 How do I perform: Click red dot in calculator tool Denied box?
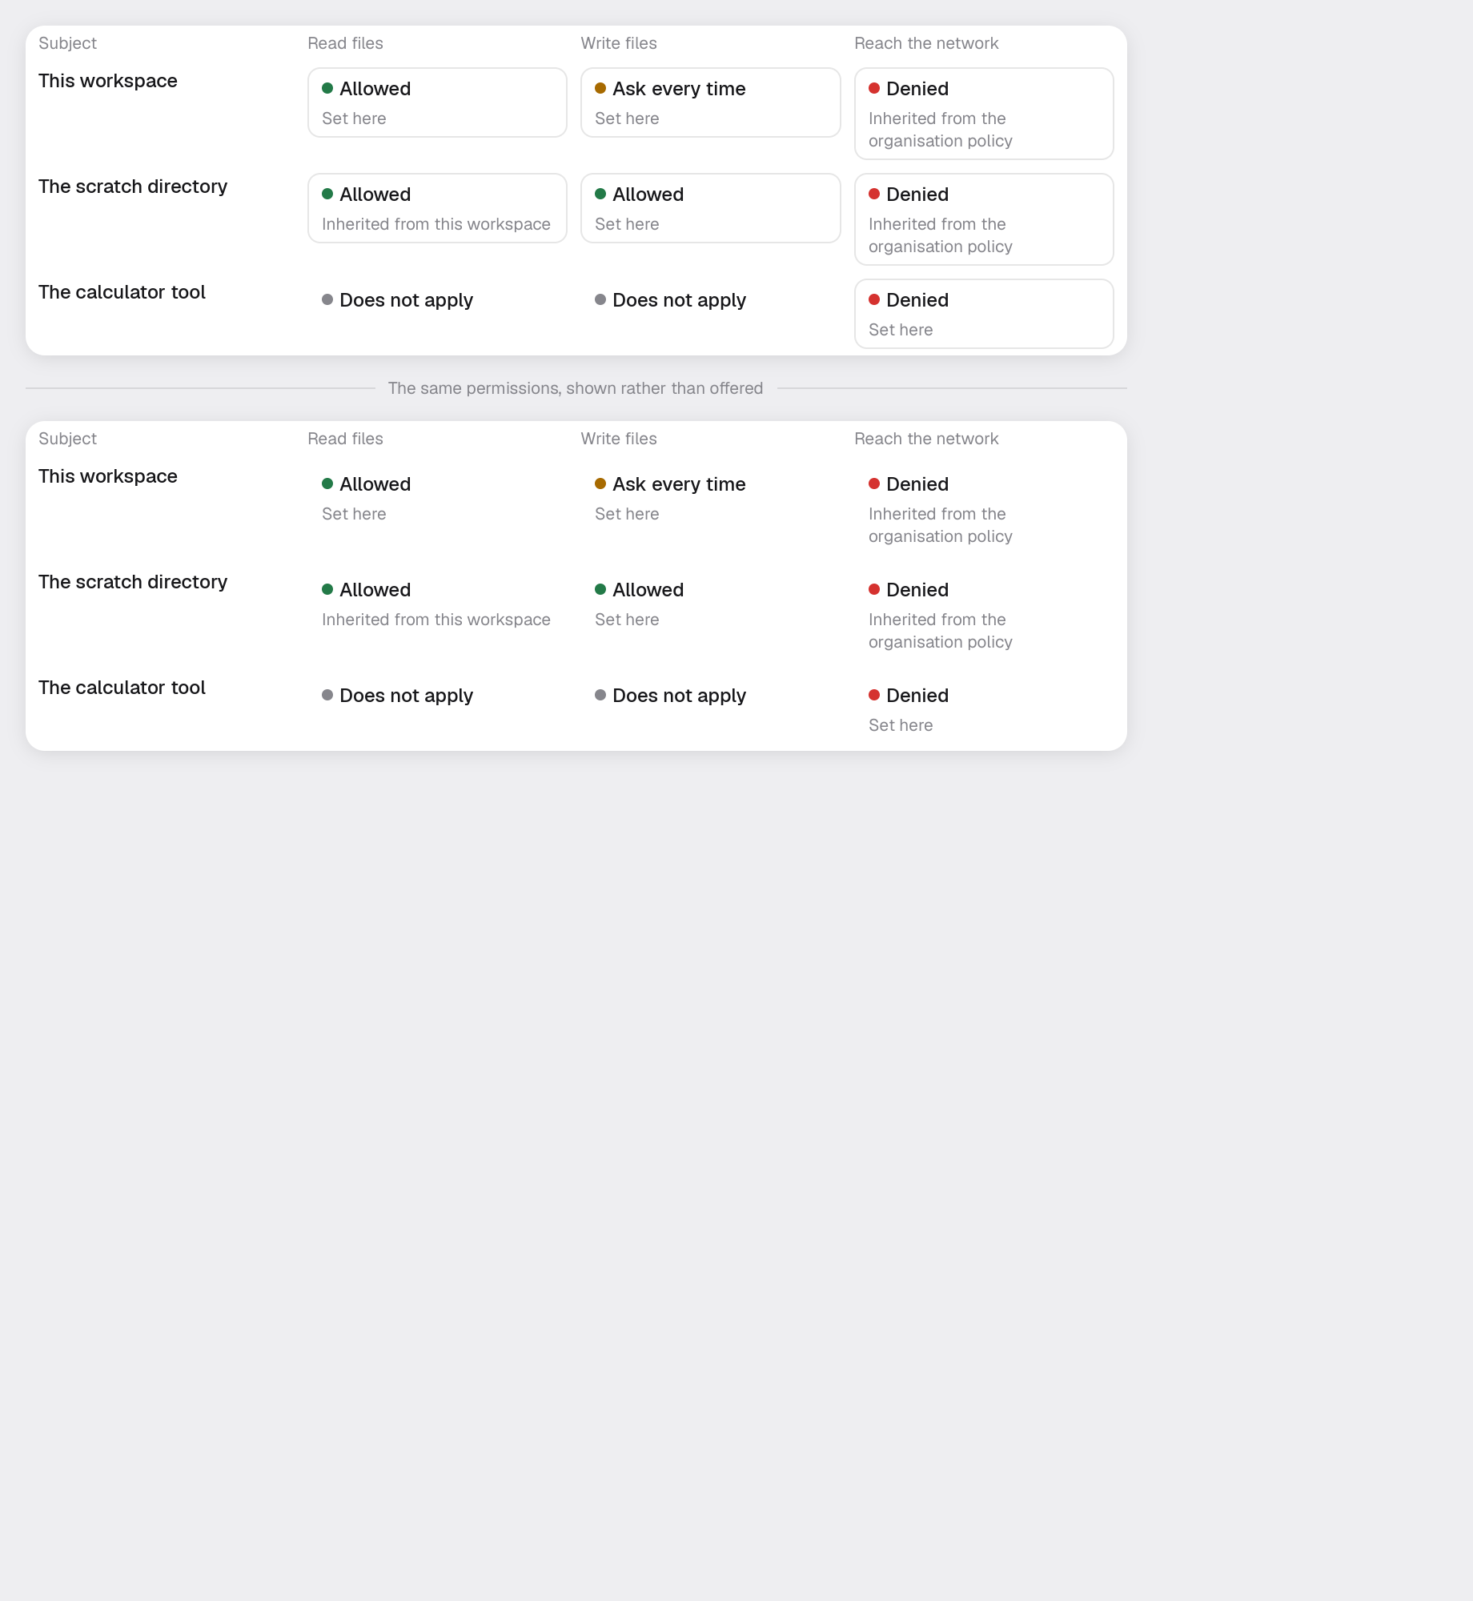click(x=874, y=299)
